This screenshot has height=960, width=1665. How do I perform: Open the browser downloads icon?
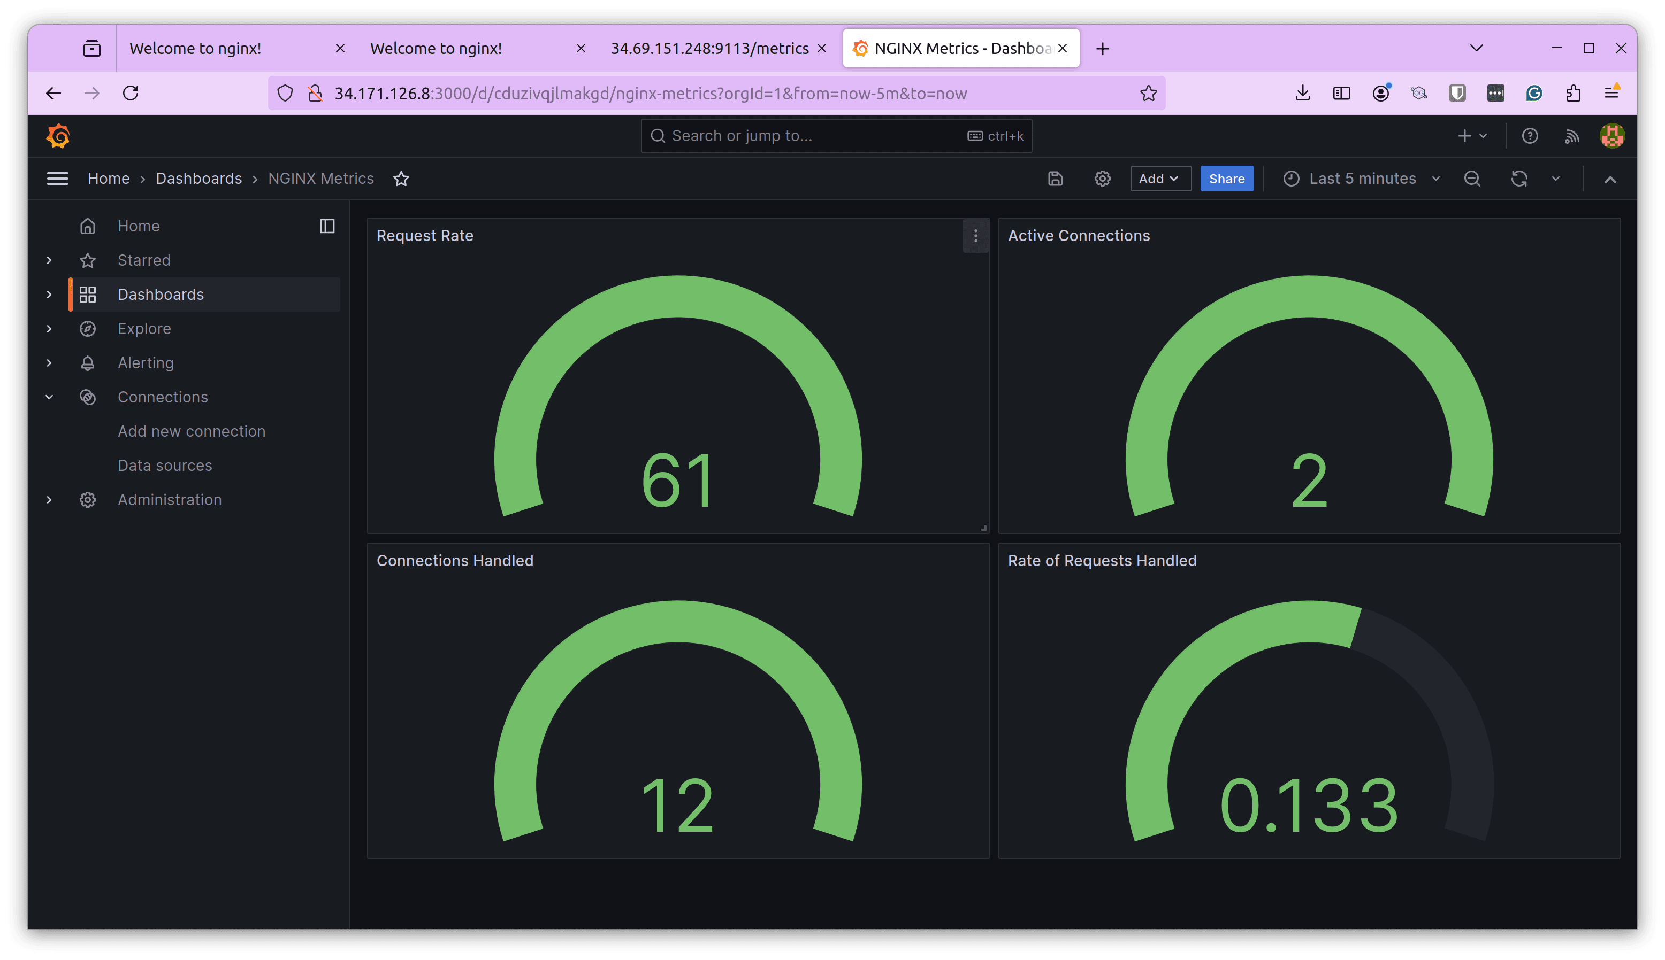tap(1302, 94)
